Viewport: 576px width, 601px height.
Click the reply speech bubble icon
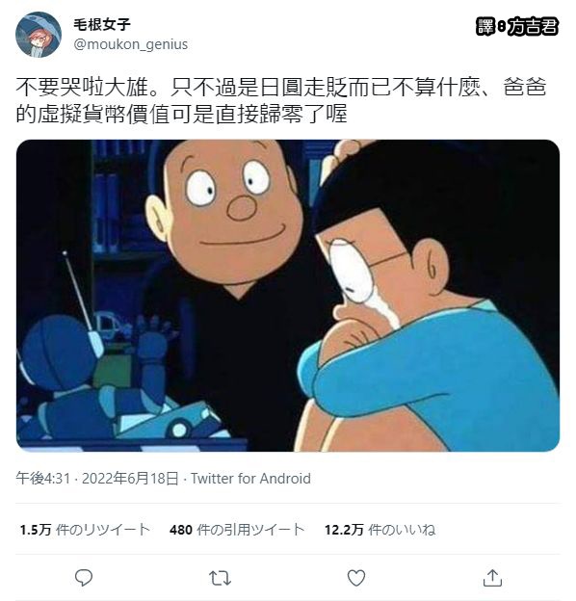tap(84, 578)
